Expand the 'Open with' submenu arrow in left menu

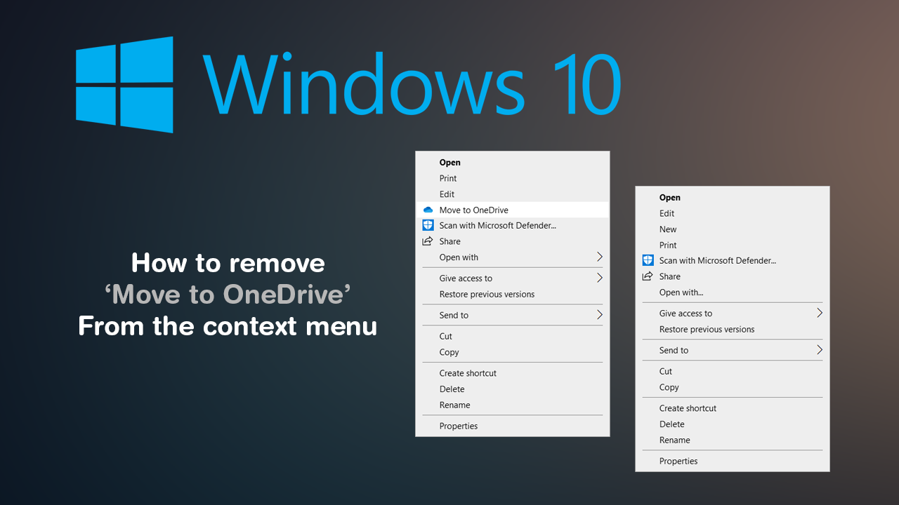[600, 257]
